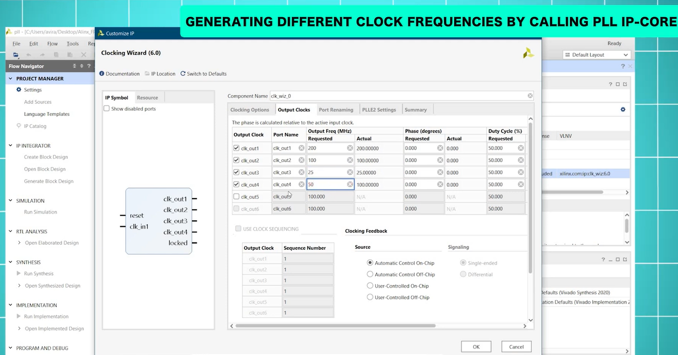This screenshot has height=355, width=678.
Task: Clear the Component Name field with X icon
Action: (x=530, y=96)
